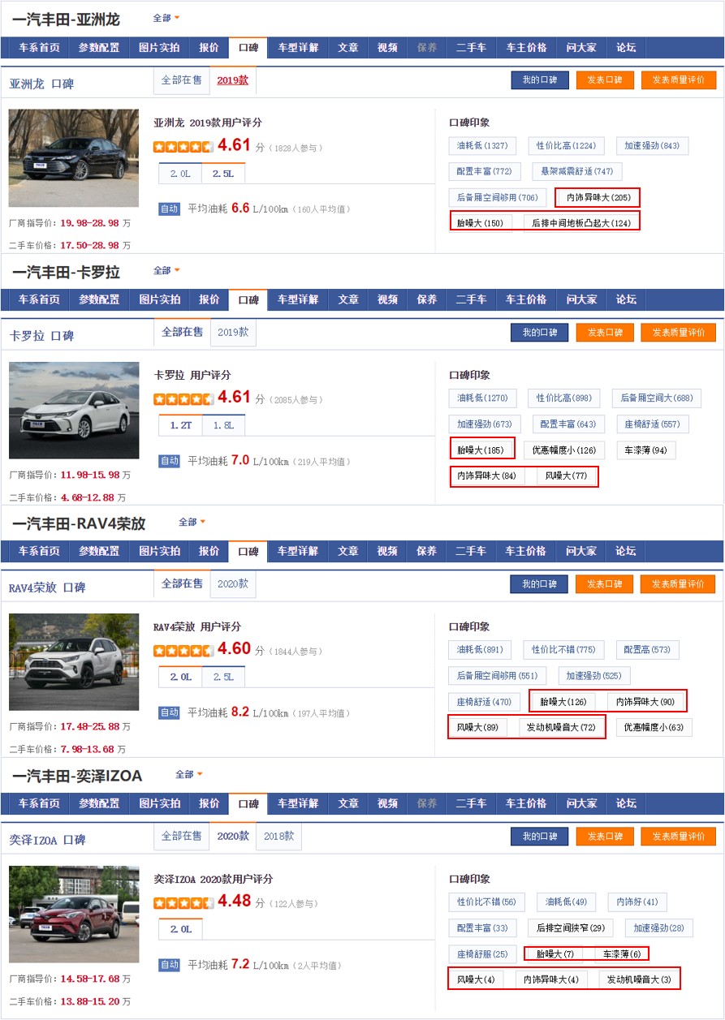Screen dimensions: 725x1020
Task: Open the 论坛 tab in 卡罗拉 navigation
Action: [x=626, y=299]
